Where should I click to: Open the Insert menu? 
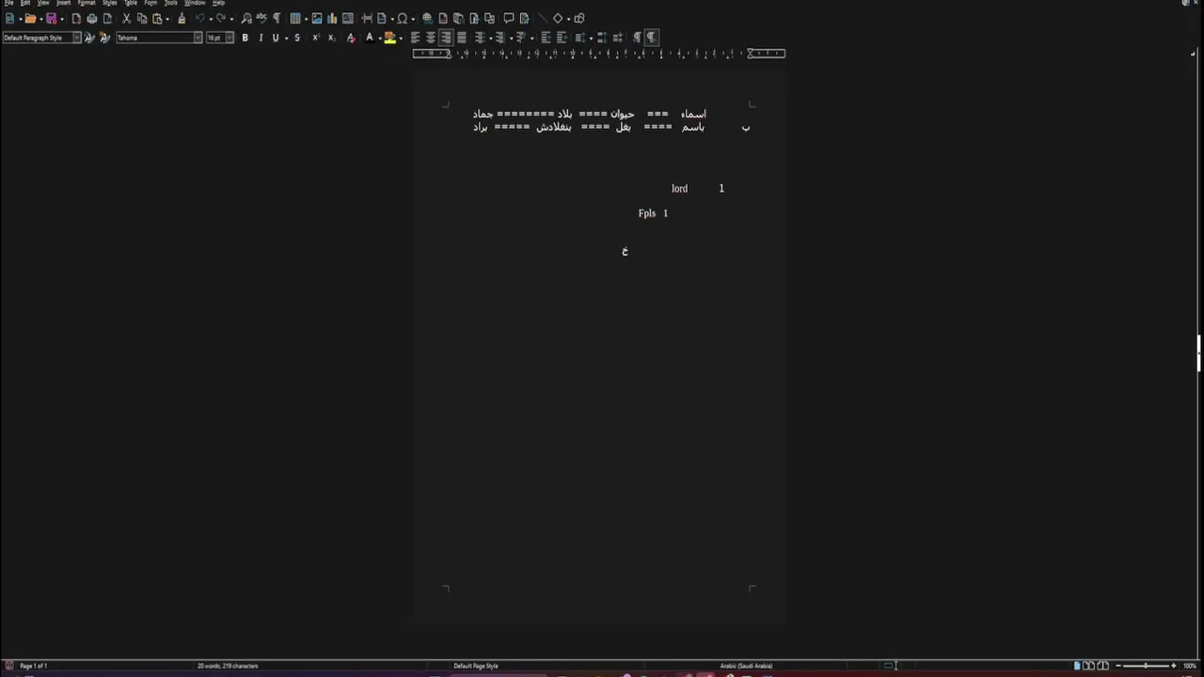pos(63,3)
